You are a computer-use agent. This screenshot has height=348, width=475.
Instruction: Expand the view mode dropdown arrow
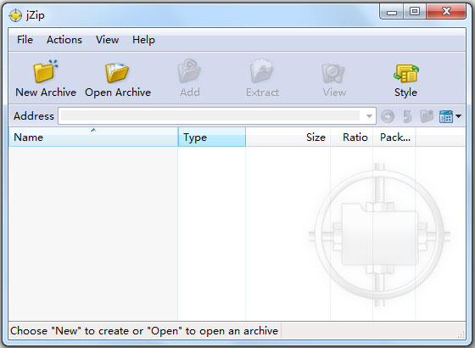click(458, 116)
